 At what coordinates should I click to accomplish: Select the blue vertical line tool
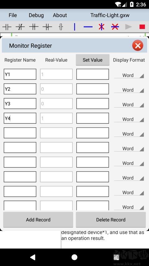(74, 27)
